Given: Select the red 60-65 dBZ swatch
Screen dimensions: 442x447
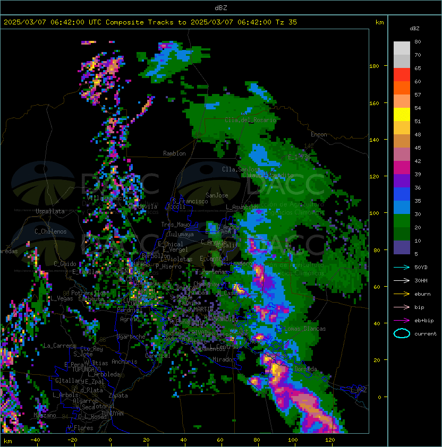Looking at the screenshot, I should tap(402, 75).
